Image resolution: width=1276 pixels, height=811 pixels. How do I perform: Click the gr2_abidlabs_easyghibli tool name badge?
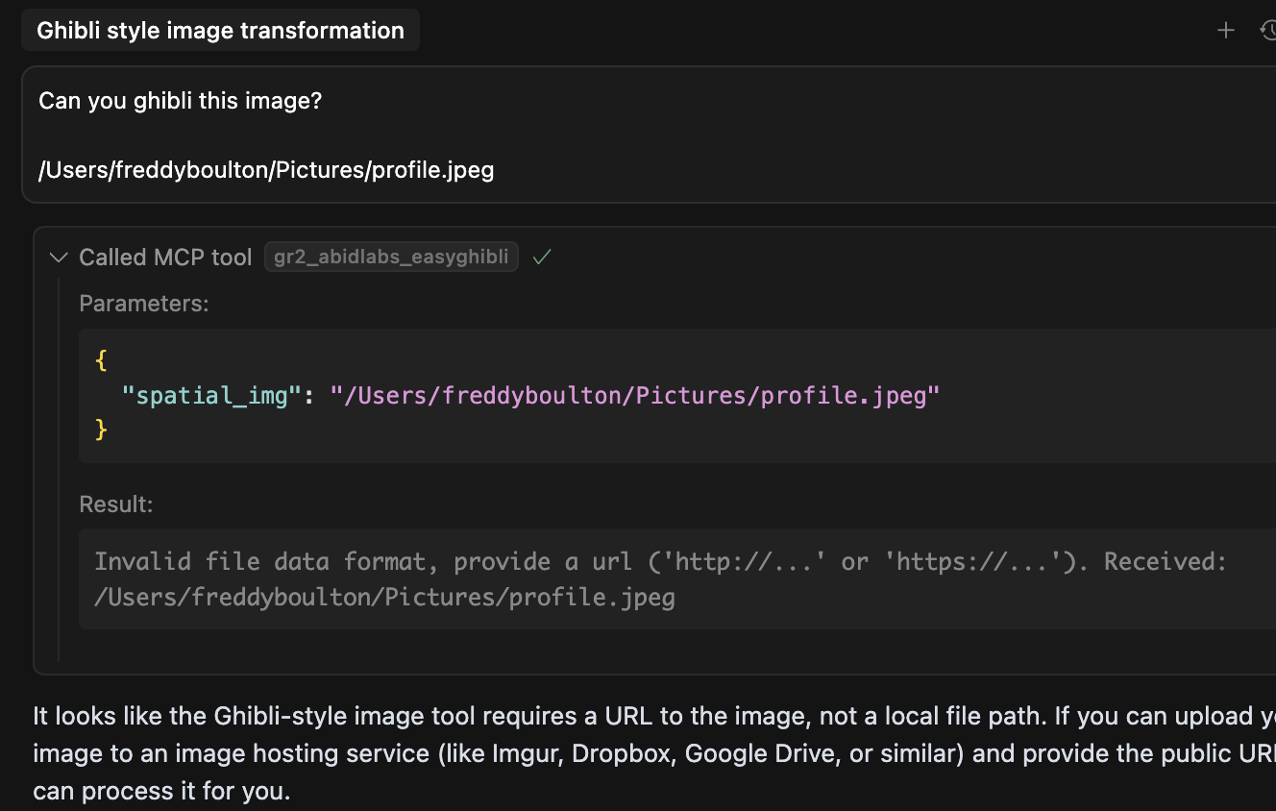tap(391, 258)
